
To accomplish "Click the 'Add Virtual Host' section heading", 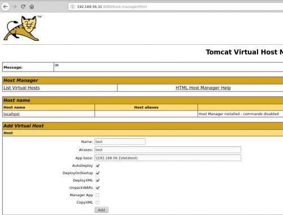I will coord(24,126).
